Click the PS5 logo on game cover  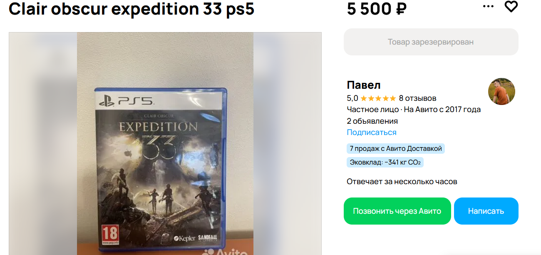127,100
